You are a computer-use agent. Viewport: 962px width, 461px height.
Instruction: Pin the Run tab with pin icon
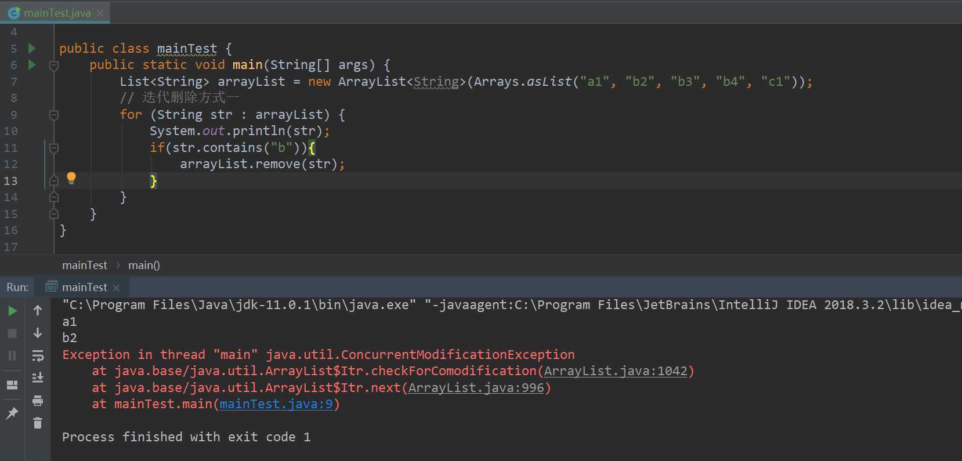(x=12, y=413)
